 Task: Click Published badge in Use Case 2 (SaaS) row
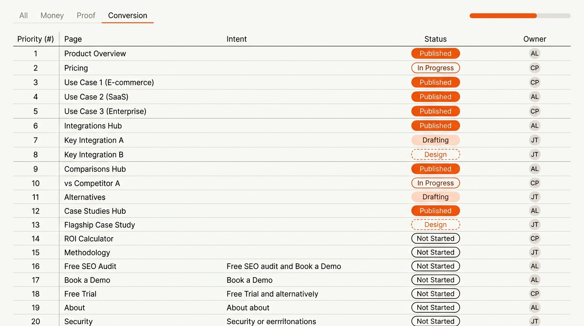435,97
